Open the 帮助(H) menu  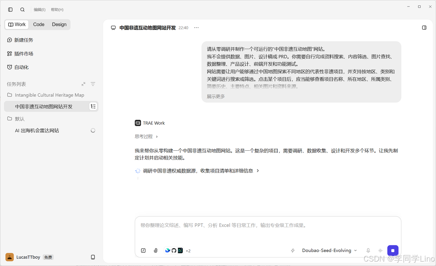pos(57,10)
